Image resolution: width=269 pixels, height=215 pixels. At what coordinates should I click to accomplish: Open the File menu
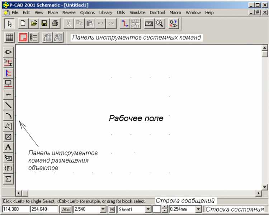[x=15, y=13]
